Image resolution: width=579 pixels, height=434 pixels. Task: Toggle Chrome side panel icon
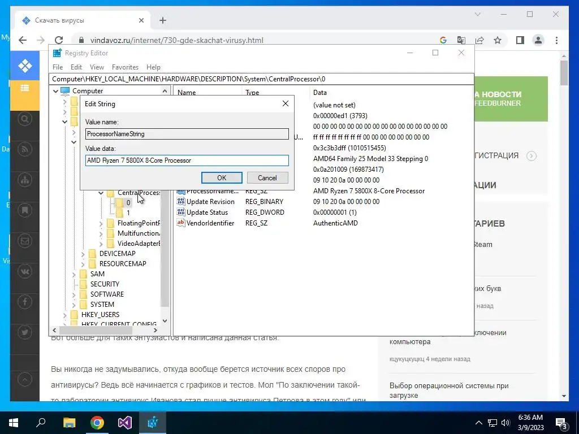pyautogui.click(x=520, y=40)
